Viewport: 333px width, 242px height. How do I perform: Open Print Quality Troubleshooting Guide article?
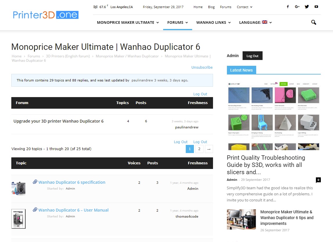(x=266, y=165)
